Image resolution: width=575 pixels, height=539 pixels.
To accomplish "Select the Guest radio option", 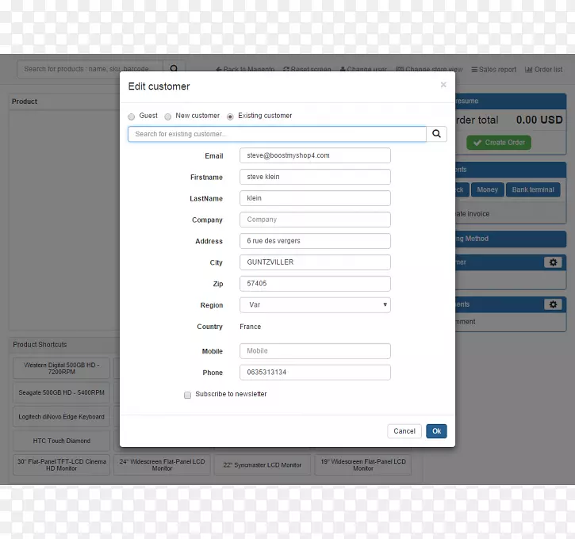I will coord(132,117).
